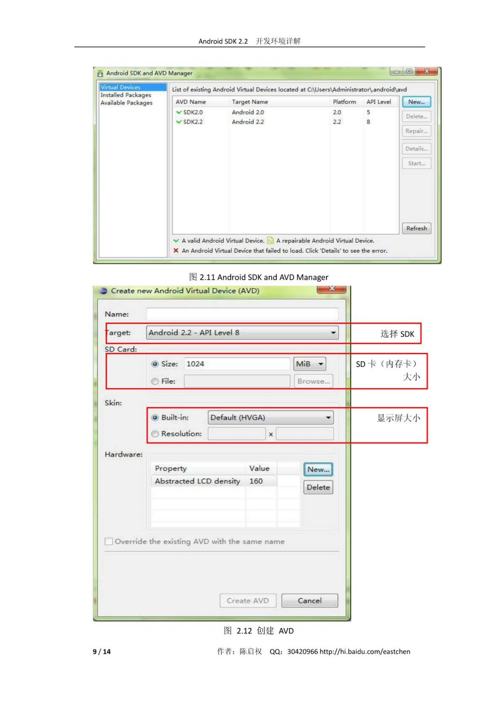Select the Built-in skin radio button
Viewport: 500px width, 707px height.
[x=155, y=418]
